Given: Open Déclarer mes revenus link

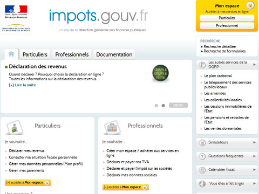Looking at the screenshot, I should [26, 151].
